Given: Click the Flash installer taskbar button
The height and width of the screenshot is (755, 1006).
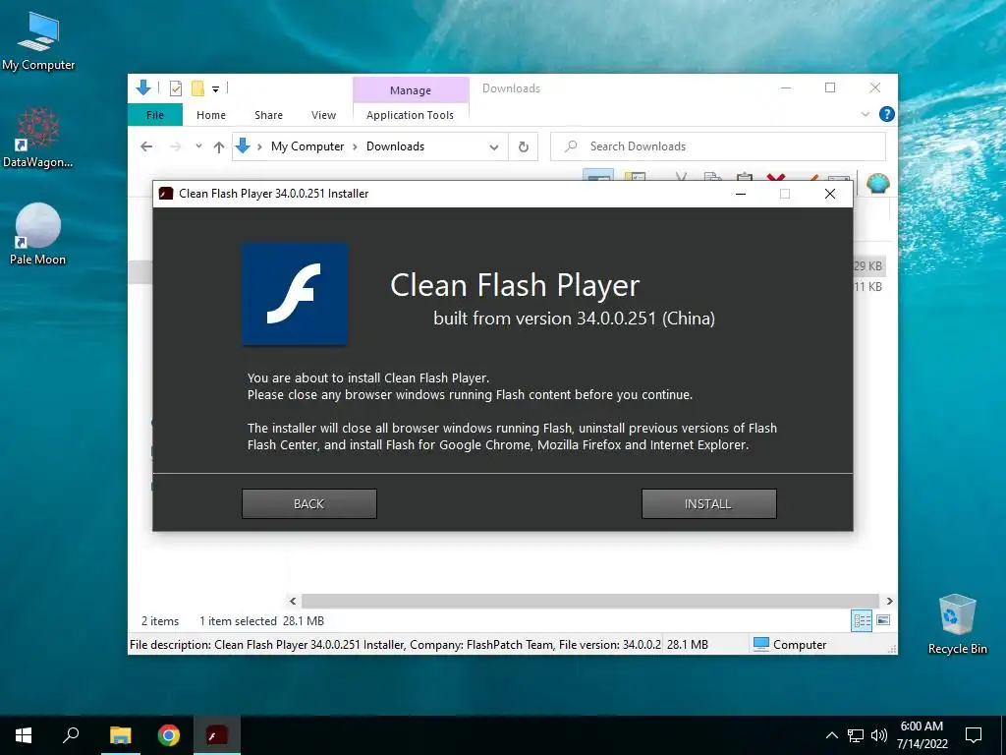Looking at the screenshot, I should coord(217,735).
